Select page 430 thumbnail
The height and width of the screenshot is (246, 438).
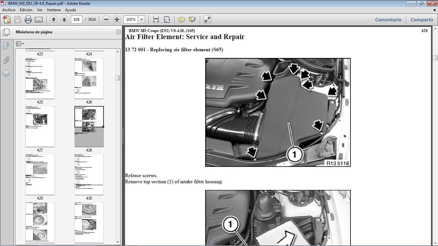pyautogui.click(x=89, y=175)
